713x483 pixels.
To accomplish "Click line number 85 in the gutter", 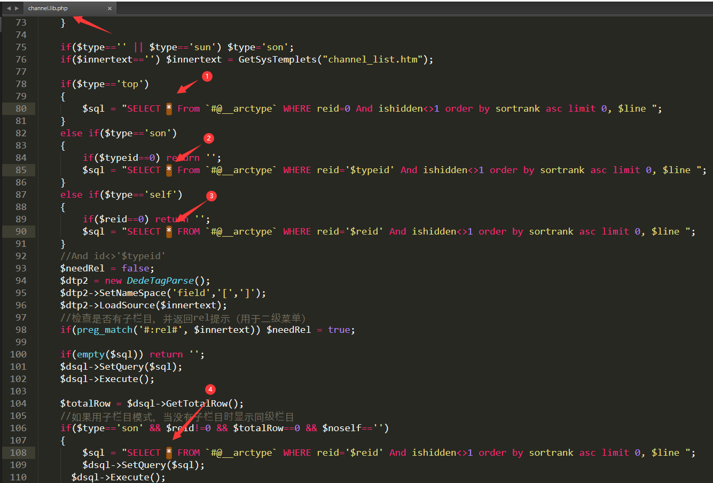I will (21, 170).
